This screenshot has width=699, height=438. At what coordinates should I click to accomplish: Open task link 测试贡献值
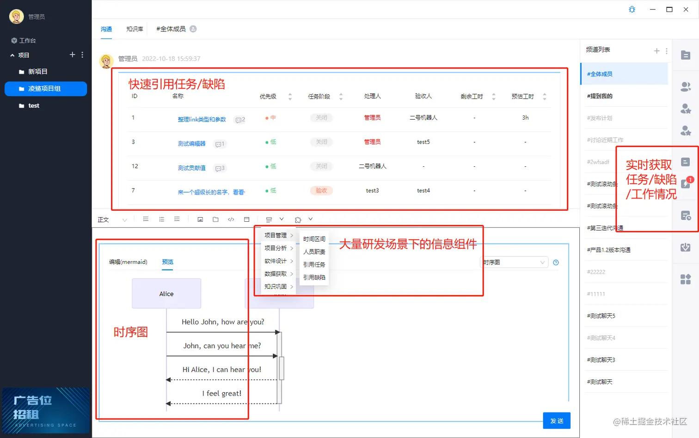pyautogui.click(x=191, y=168)
